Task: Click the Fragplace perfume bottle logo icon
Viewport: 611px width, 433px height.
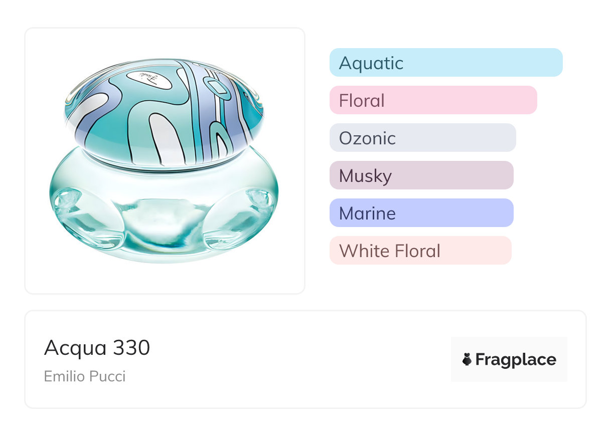Action: coord(467,359)
